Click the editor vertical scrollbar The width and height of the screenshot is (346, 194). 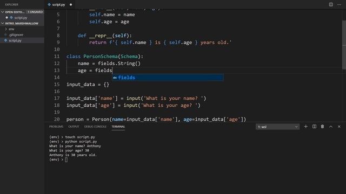344,45
